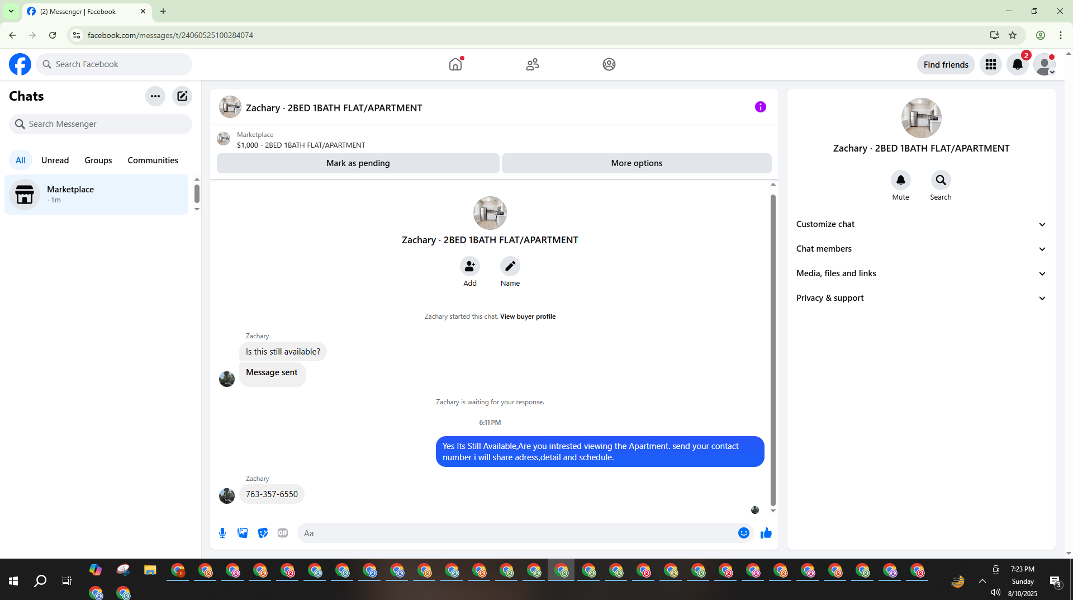Open the Home feed icon
This screenshot has width=1073, height=600.
point(455,64)
